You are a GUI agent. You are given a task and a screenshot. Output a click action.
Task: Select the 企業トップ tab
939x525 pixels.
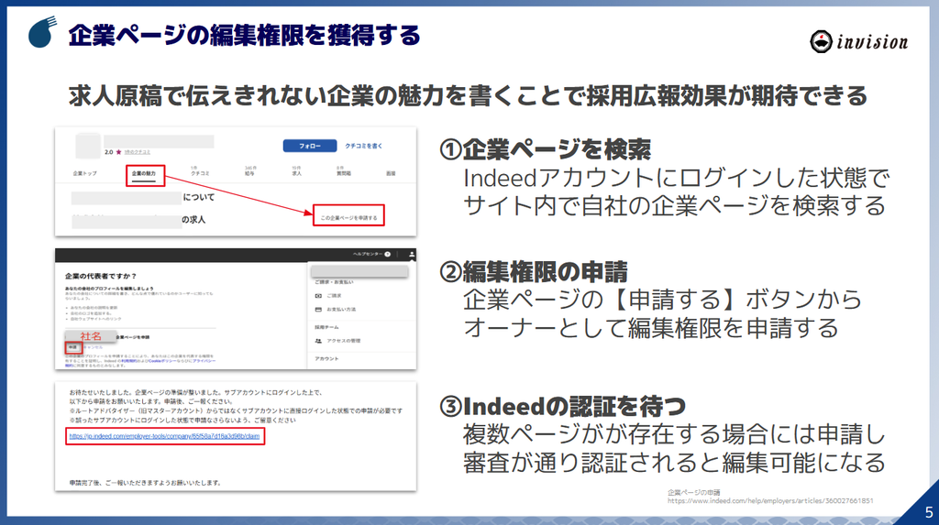(85, 173)
